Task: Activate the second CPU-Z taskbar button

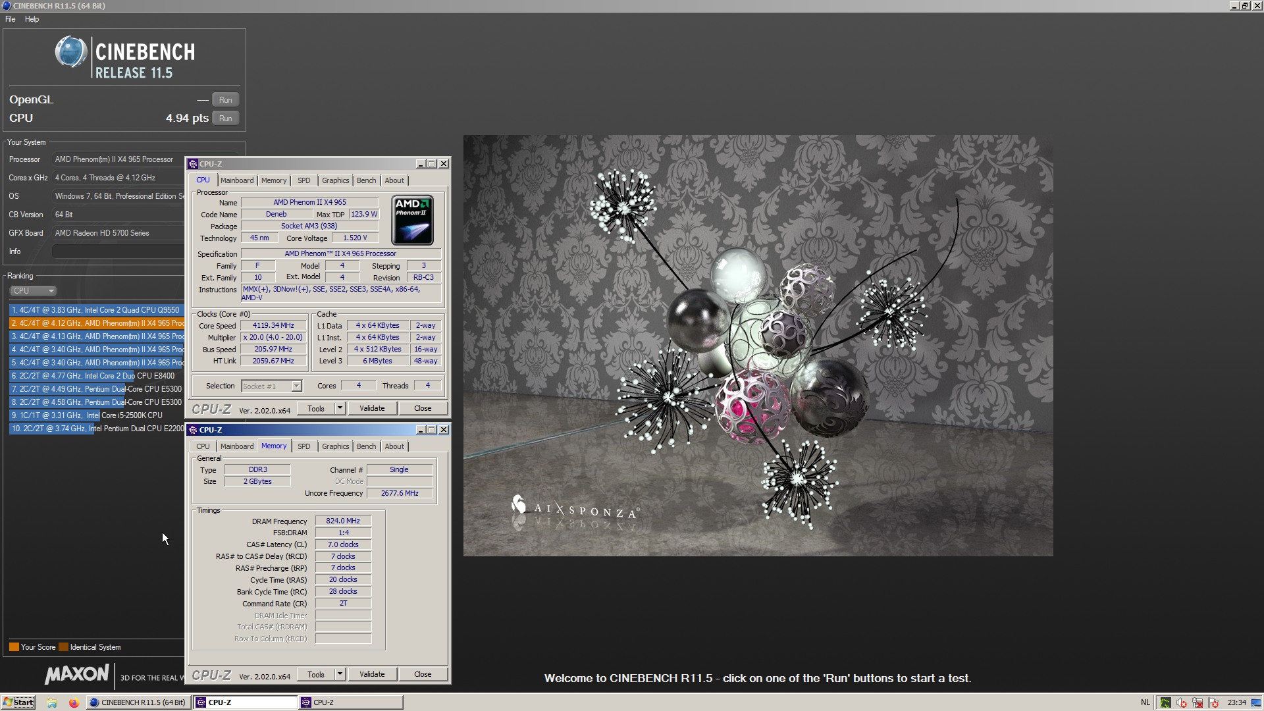Action: click(x=351, y=702)
